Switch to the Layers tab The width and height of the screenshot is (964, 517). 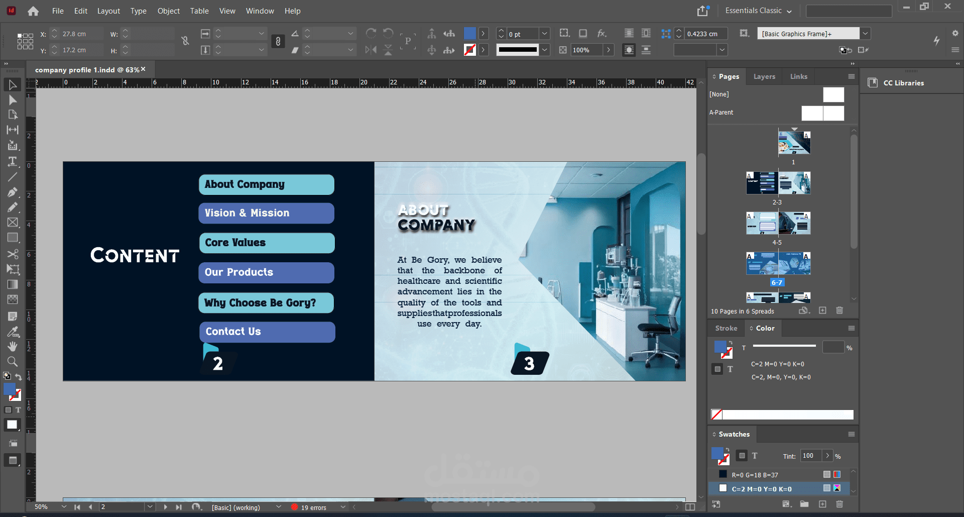click(x=764, y=76)
